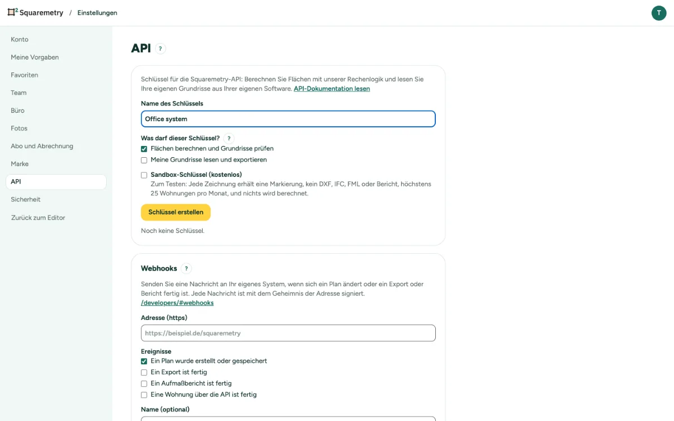Toggle Flächen berechnen und Grundrisse prüfen
The height and width of the screenshot is (421, 674).
pyautogui.click(x=144, y=149)
